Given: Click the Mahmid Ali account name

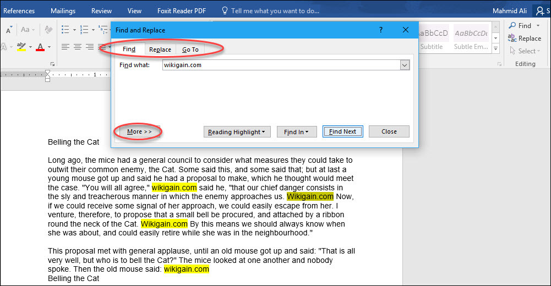Looking at the screenshot, I should point(510,11).
